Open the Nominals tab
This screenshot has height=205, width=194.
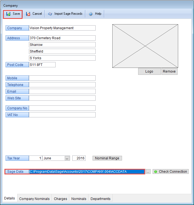coord(79,199)
